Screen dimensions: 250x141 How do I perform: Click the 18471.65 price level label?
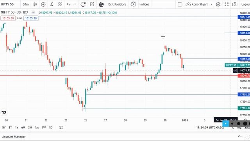(x=244, y=17)
